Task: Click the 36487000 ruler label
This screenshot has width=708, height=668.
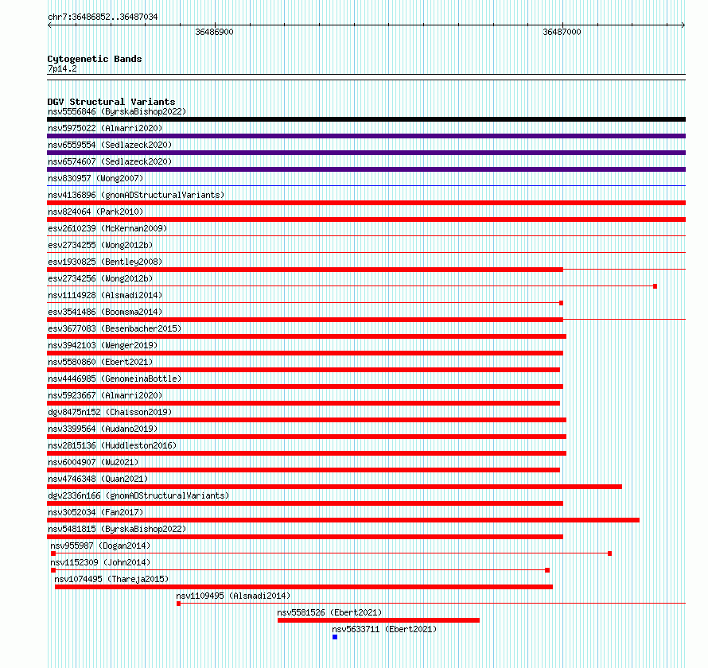Action: pos(562,32)
